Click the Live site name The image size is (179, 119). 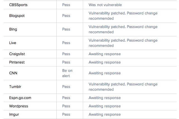13,43
